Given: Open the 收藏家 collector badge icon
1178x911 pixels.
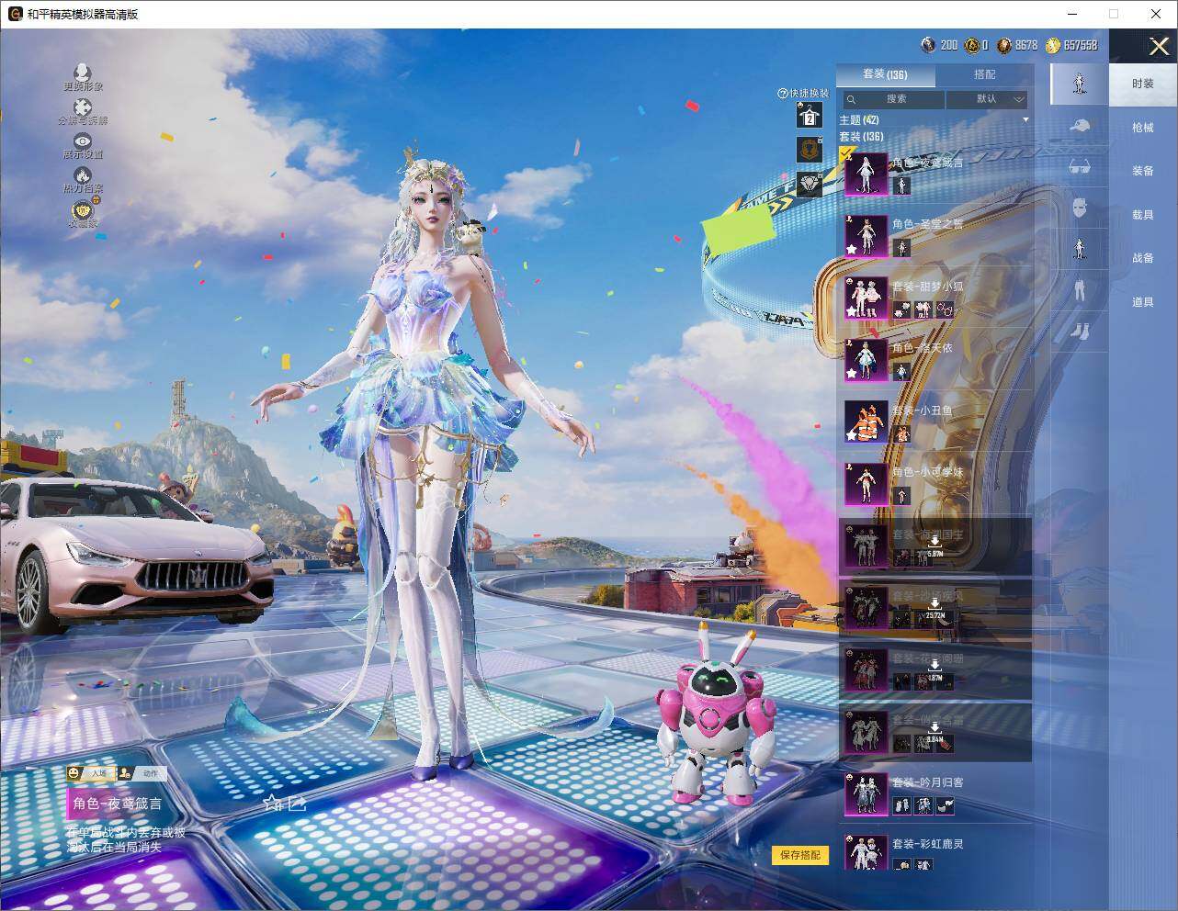Looking at the screenshot, I should (83, 209).
